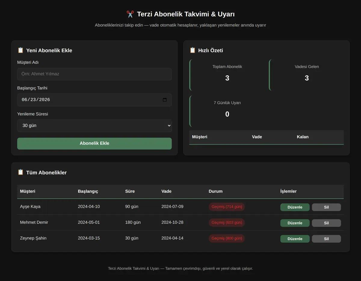Viewport: 361px width, 281px height.
Task: Click the scissors icon in the title
Action: click(x=130, y=14)
